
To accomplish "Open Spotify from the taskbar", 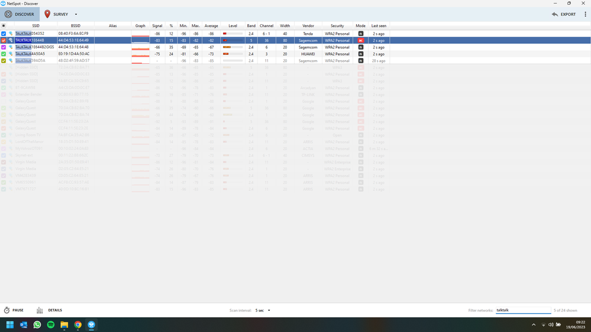I will click(51, 325).
